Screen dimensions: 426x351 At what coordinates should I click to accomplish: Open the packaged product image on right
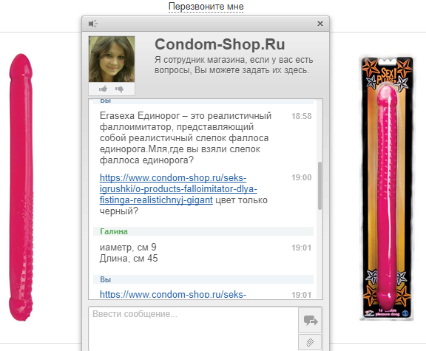[387, 188]
